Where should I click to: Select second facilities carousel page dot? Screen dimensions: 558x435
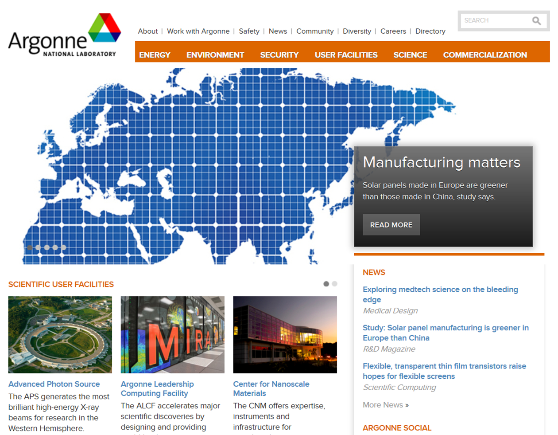point(335,284)
